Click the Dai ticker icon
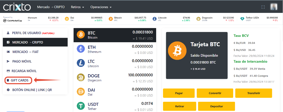The height and width of the screenshot is (112, 283). point(67,19)
